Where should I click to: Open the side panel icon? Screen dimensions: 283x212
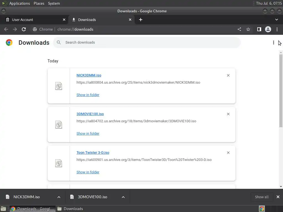[259, 29]
